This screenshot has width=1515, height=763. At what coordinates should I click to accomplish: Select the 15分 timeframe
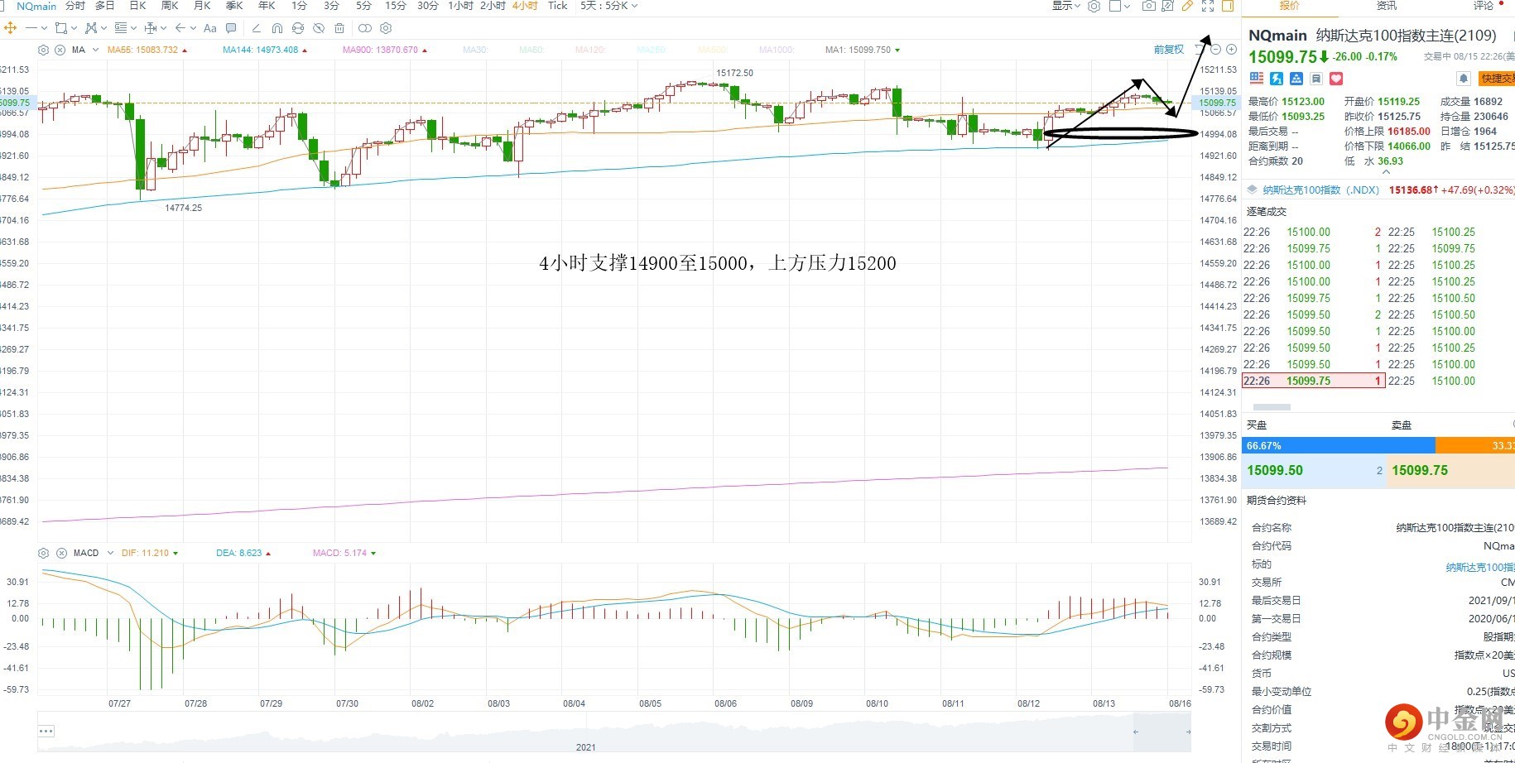coord(396,6)
